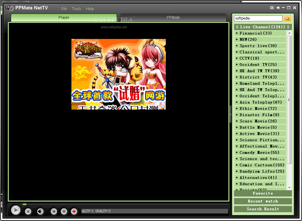Select the Occident Telepl... category
This screenshot has width=302, height=221.
pos(260,96)
